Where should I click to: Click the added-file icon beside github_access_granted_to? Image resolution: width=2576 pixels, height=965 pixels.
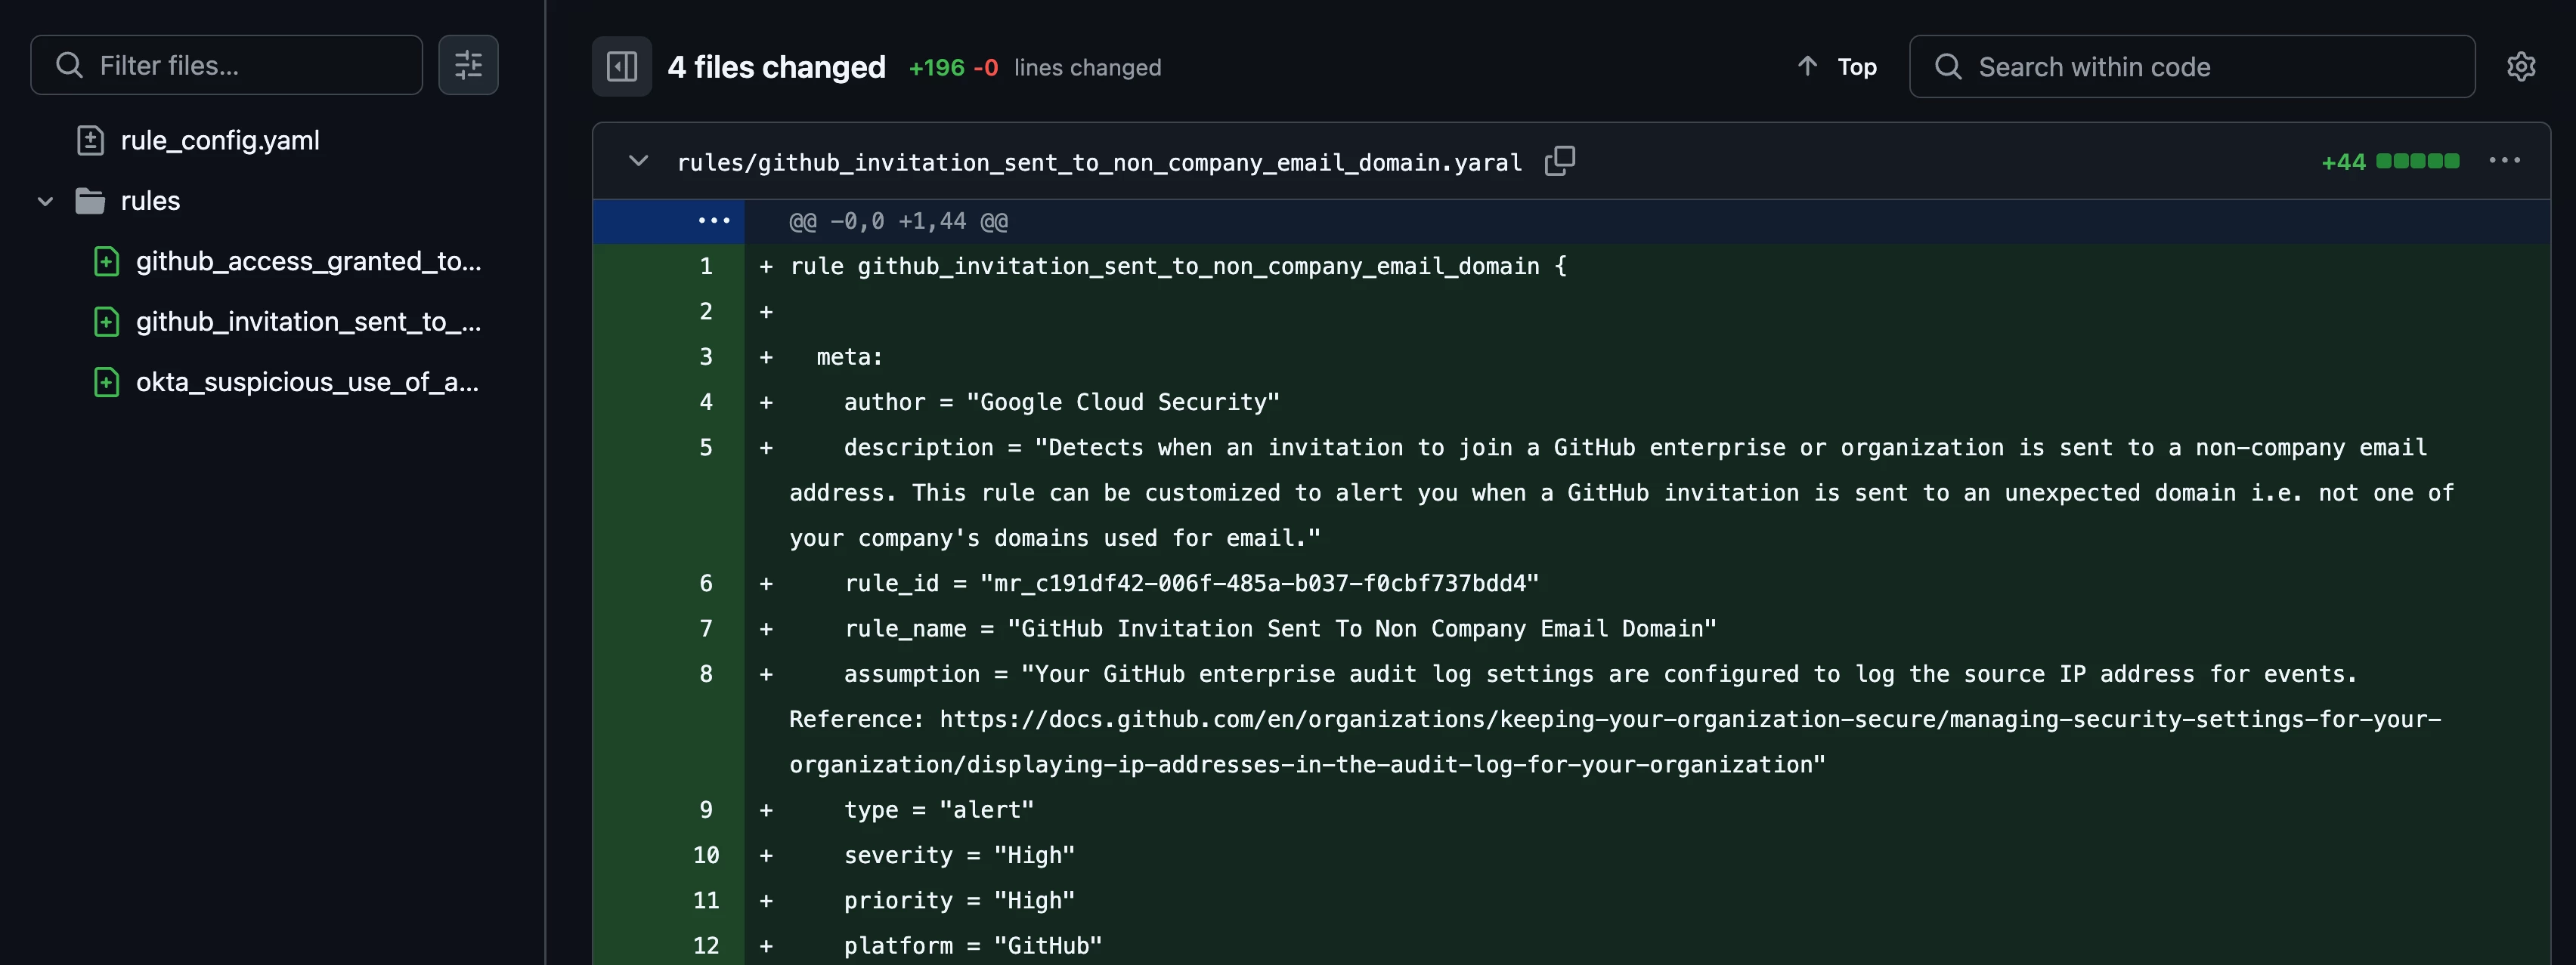(x=106, y=262)
